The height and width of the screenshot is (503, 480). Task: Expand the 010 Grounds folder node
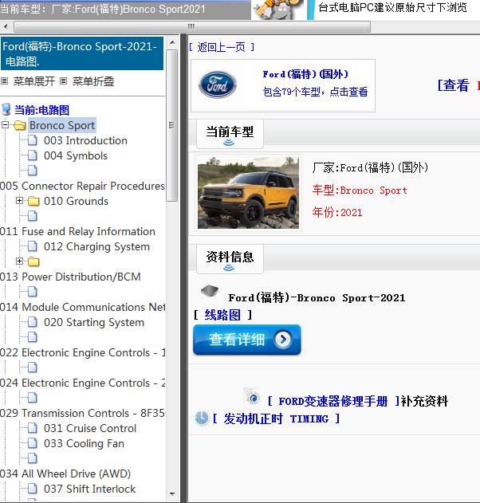[20, 201]
